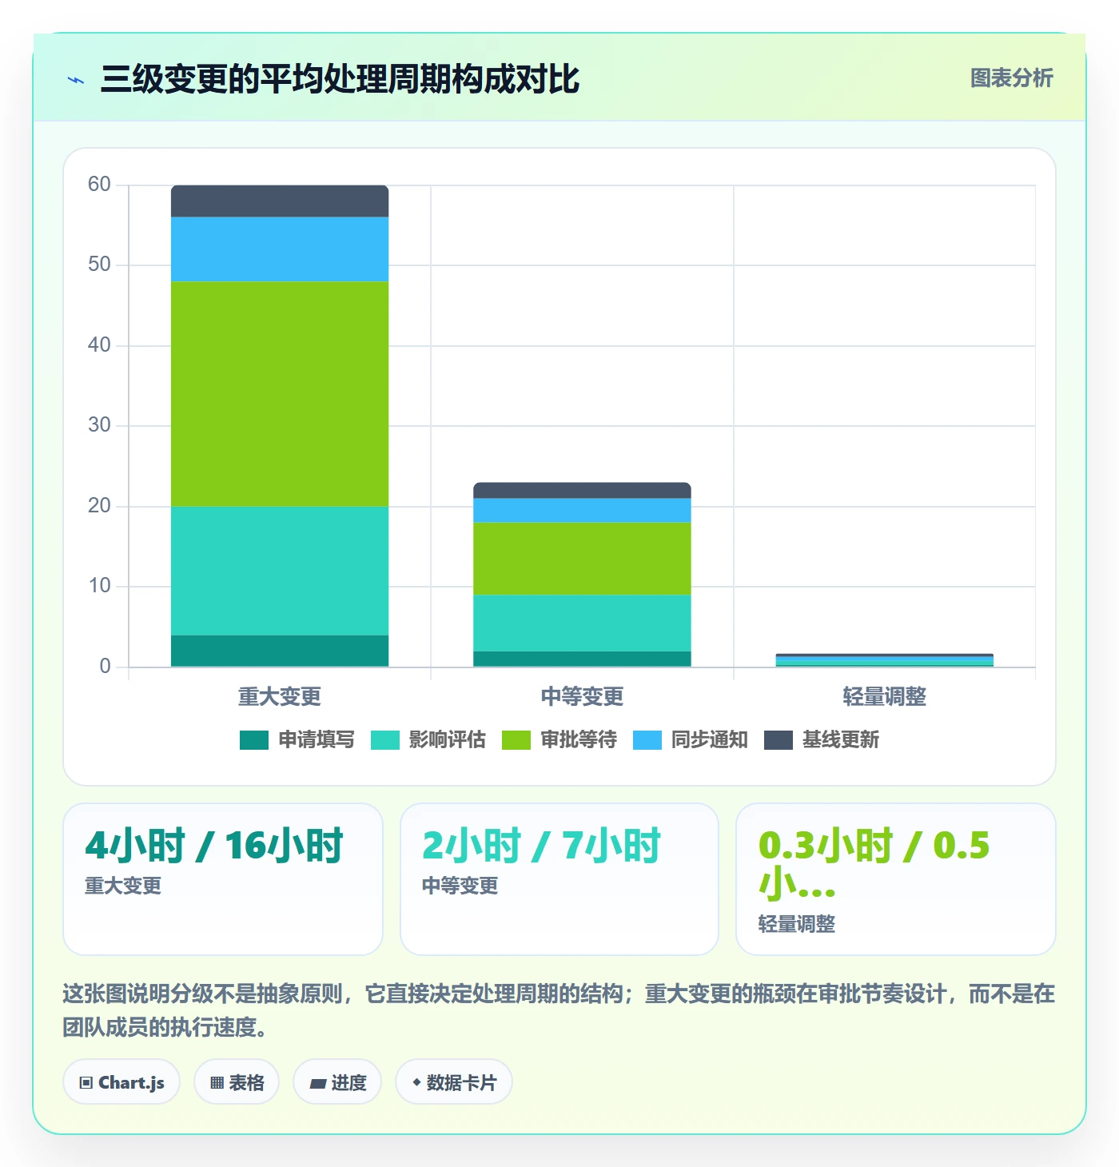Click the chart title 三级变更的平均处理周期构成对比
The width and height of the screenshot is (1119, 1167).
(x=340, y=80)
